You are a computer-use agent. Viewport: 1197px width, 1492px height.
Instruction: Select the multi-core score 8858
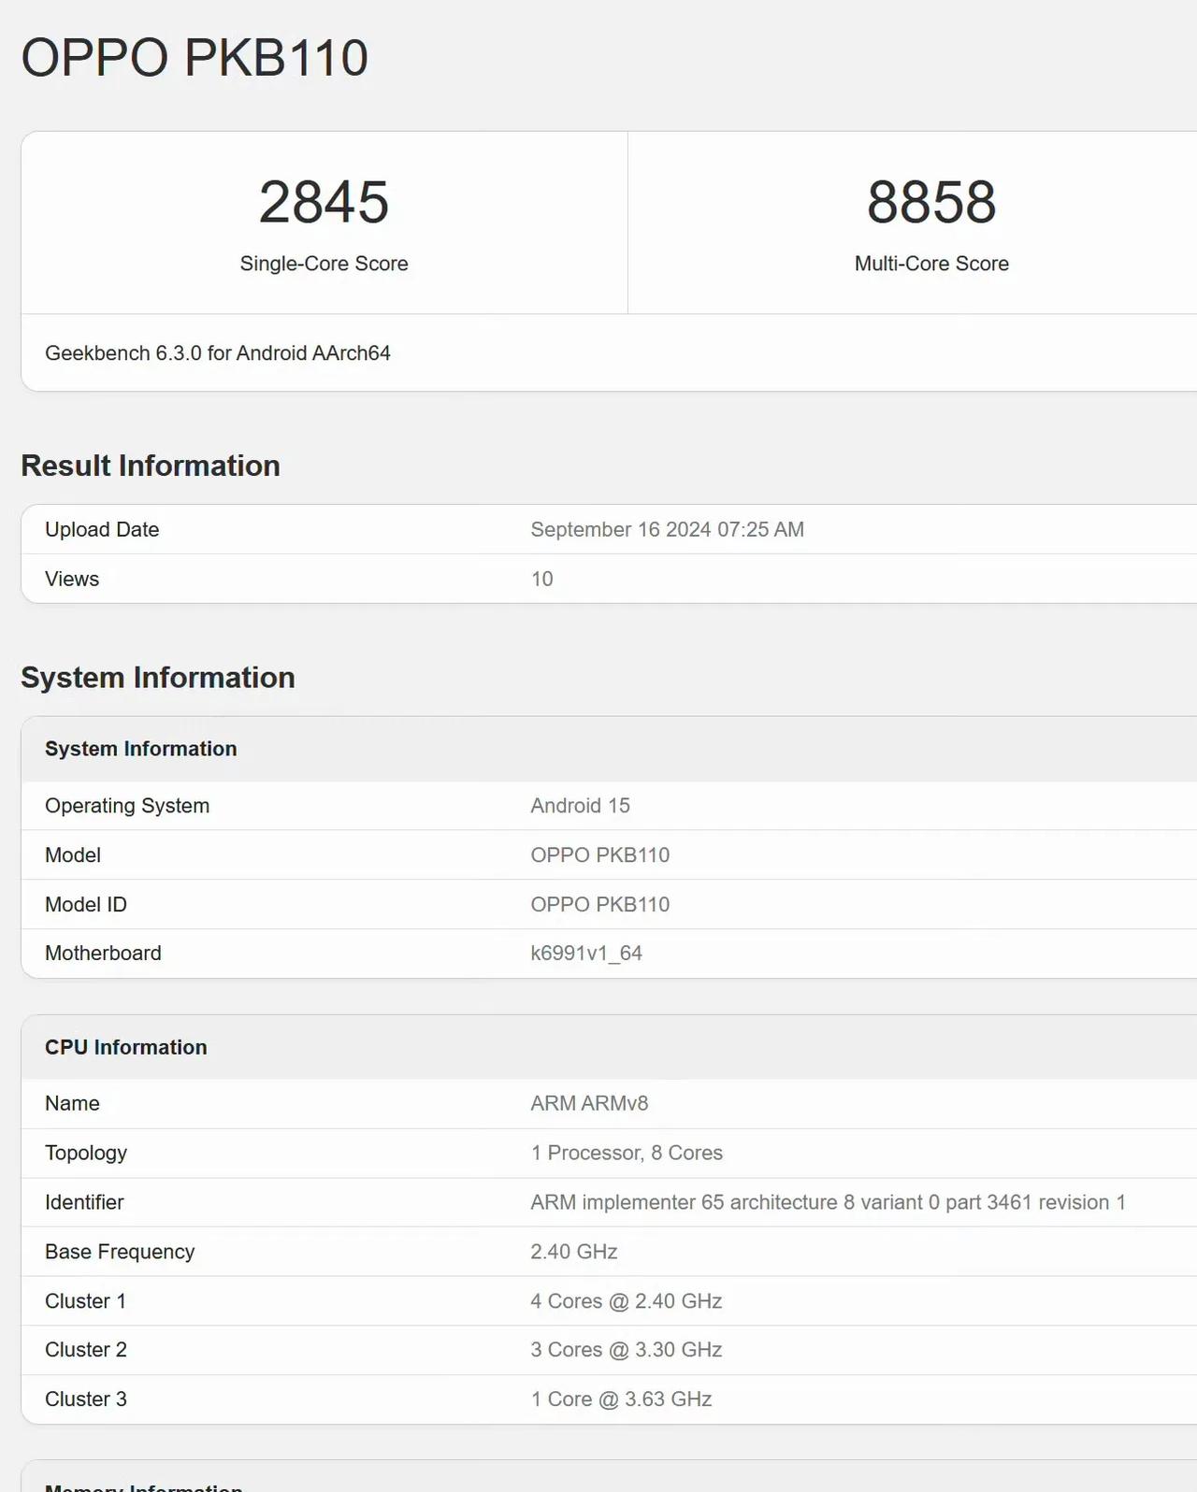(931, 202)
